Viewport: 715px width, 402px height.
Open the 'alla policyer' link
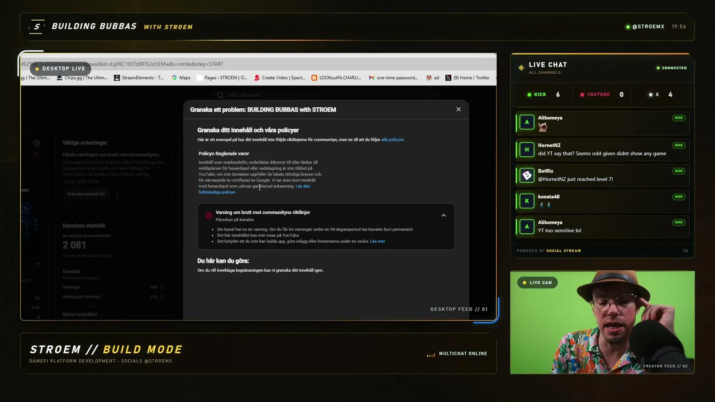pyautogui.click(x=392, y=140)
